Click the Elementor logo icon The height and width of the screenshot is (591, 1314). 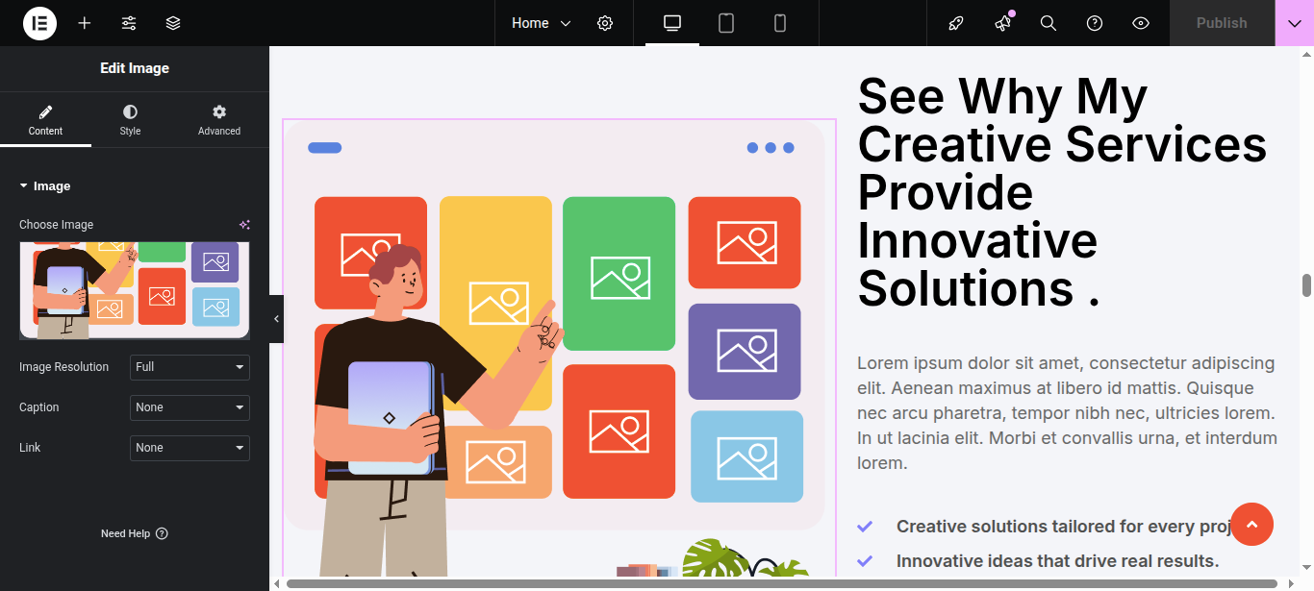39,23
